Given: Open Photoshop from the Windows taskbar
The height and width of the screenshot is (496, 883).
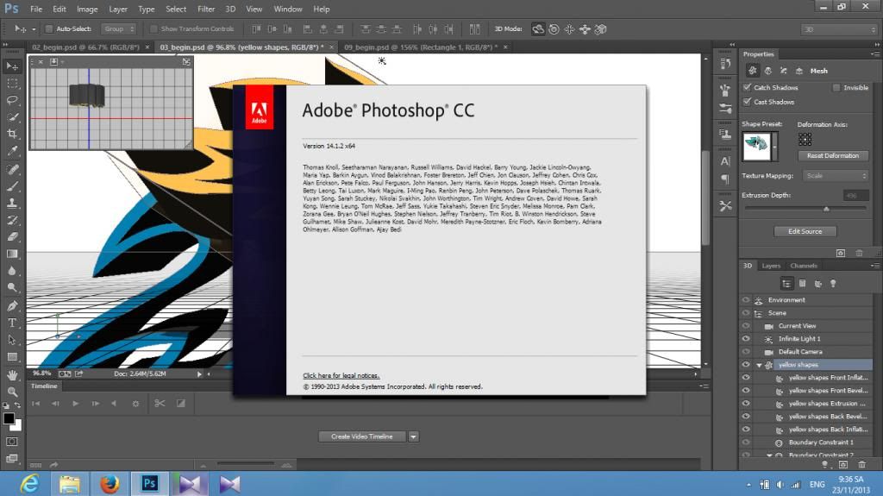Looking at the screenshot, I should (148, 484).
